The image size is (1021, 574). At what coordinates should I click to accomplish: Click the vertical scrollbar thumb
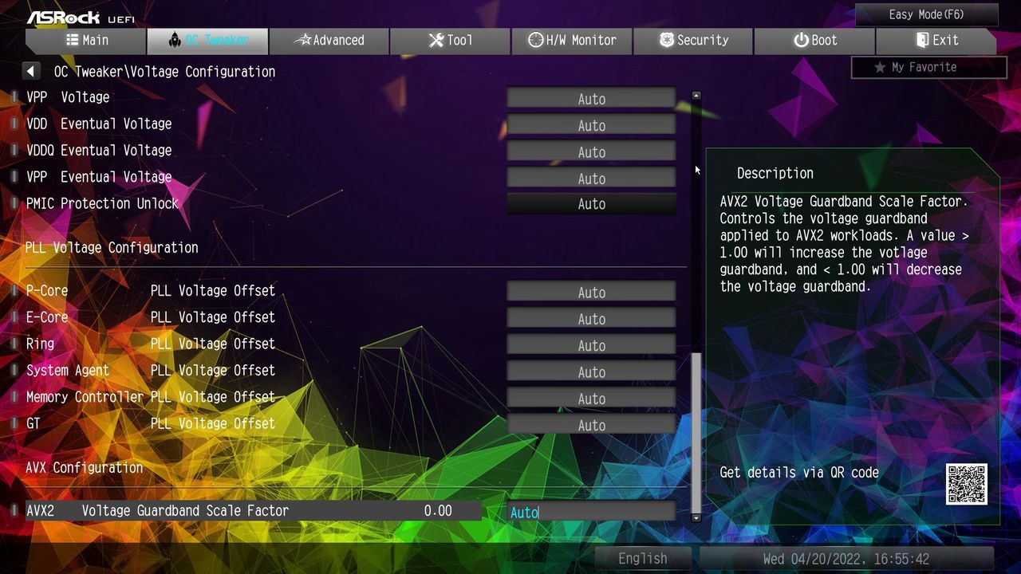(x=696, y=432)
